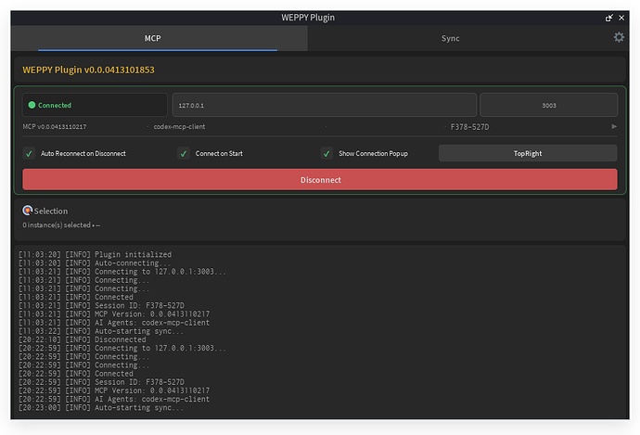This screenshot has height=435, width=640.
Task: Click the Selection target icon
Action: [x=27, y=211]
